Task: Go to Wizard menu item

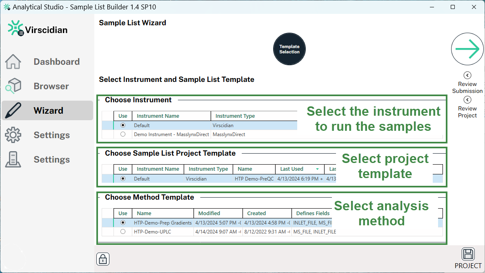Action: [x=49, y=110]
